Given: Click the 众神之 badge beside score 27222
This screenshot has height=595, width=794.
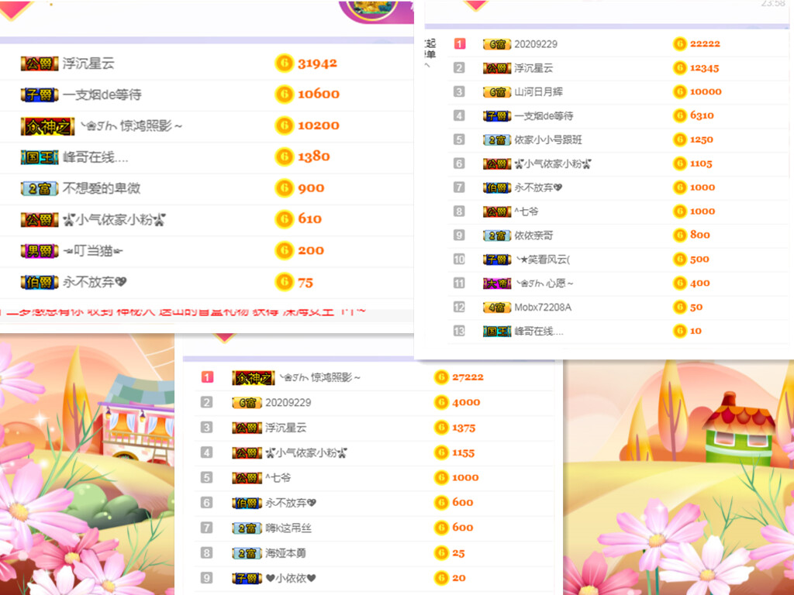Looking at the screenshot, I should [x=254, y=378].
